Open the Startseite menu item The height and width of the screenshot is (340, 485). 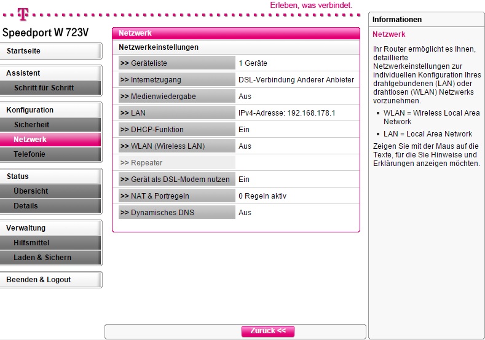tap(50, 51)
